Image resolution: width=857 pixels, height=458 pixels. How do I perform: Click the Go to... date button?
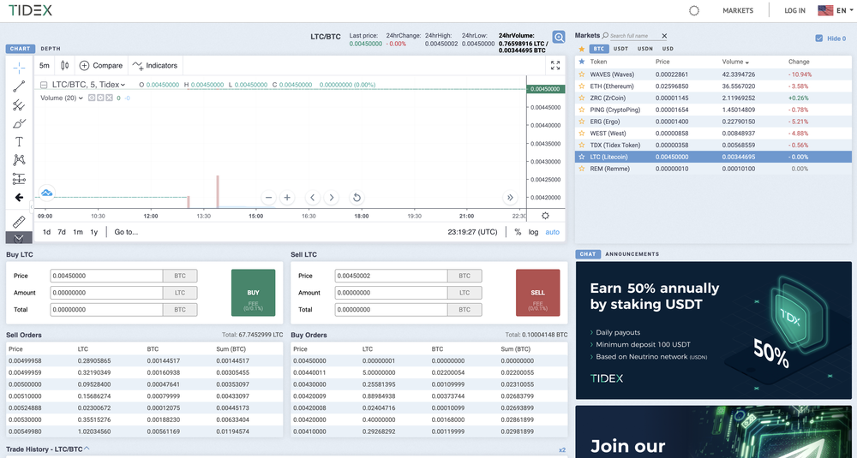click(x=126, y=232)
